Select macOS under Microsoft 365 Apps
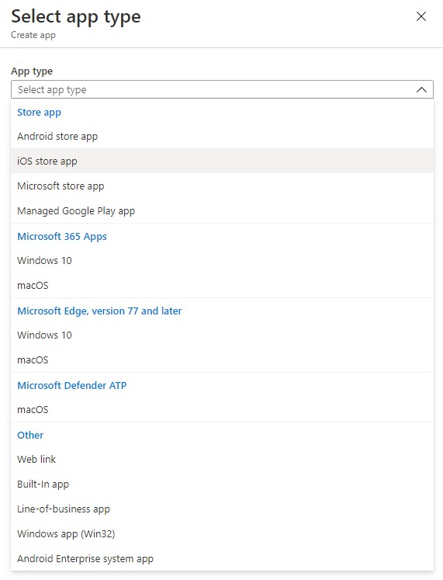This screenshot has width=443, height=580. click(x=222, y=286)
